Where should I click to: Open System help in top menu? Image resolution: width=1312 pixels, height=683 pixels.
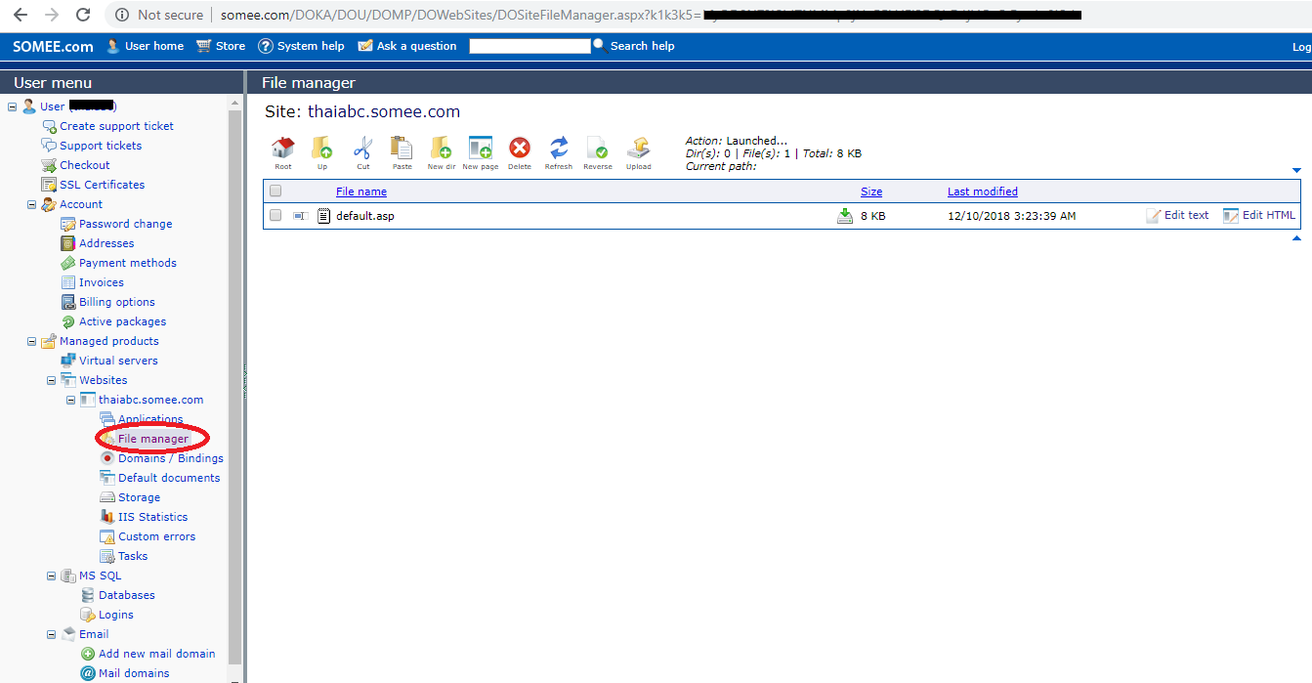[301, 46]
